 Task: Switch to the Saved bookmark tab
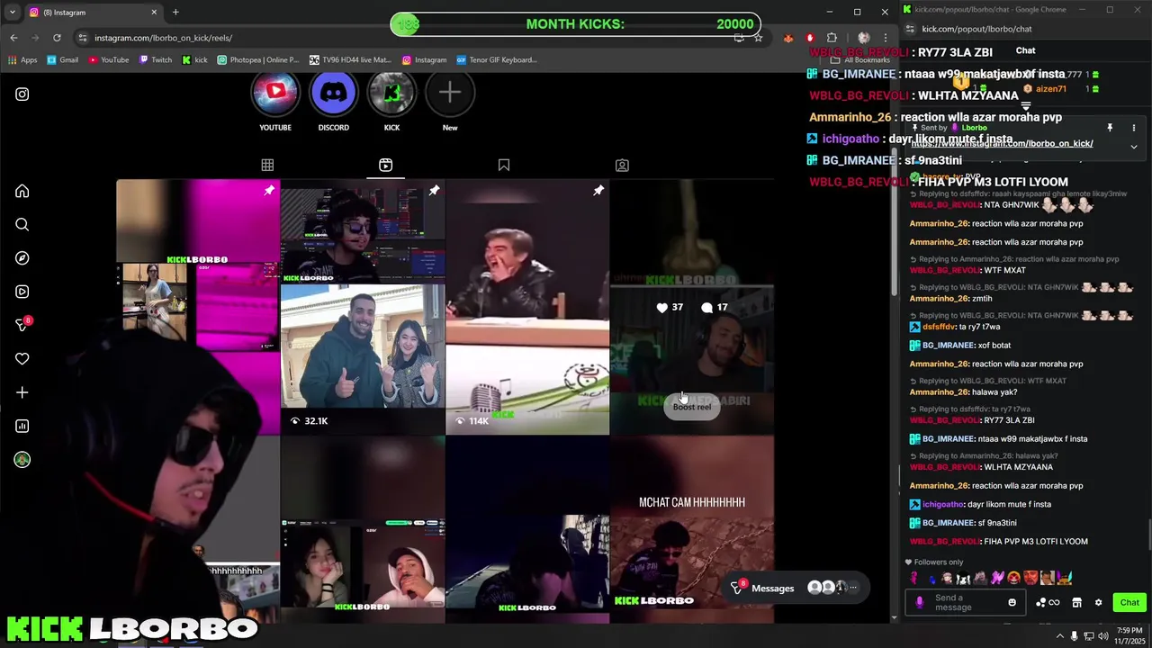tap(504, 165)
